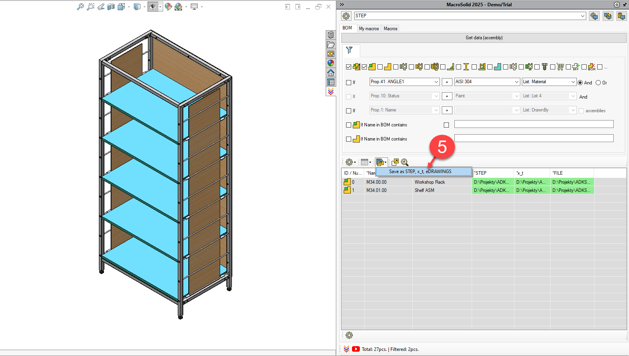The height and width of the screenshot is (356, 629).
Task: Check assembly If Name in BOM contains
Action: point(348,125)
